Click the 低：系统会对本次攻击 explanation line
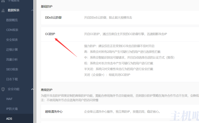This screenshot has height=123, width=199. (x=119, y=63)
